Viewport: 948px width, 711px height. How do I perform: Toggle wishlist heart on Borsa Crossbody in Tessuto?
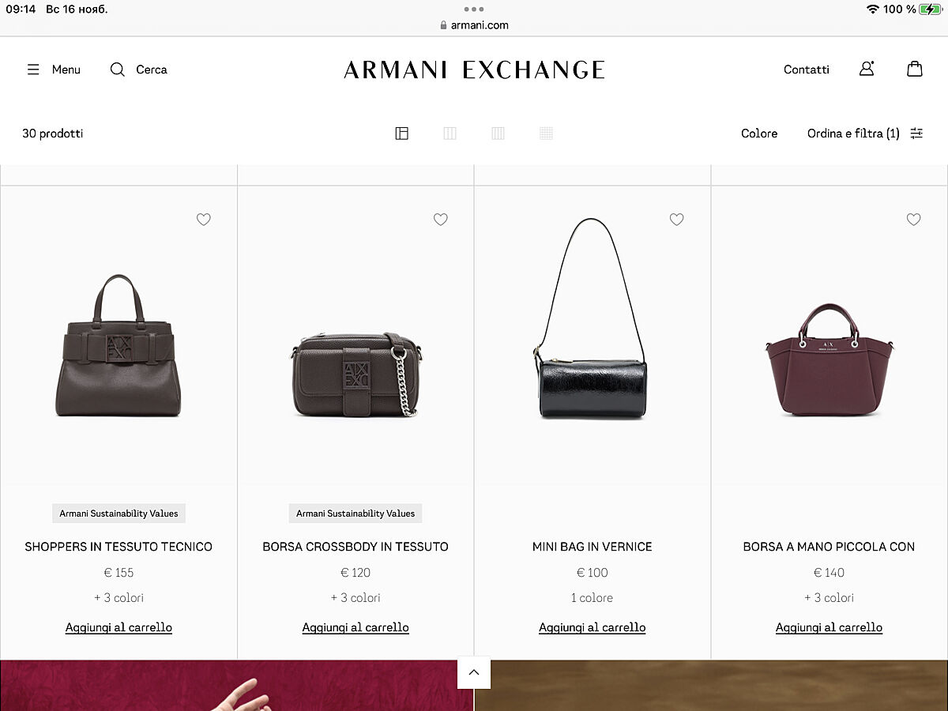tap(441, 220)
